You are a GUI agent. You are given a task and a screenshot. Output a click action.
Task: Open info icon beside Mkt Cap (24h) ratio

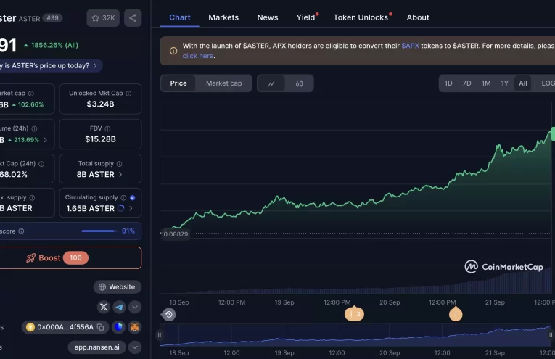click(x=41, y=164)
